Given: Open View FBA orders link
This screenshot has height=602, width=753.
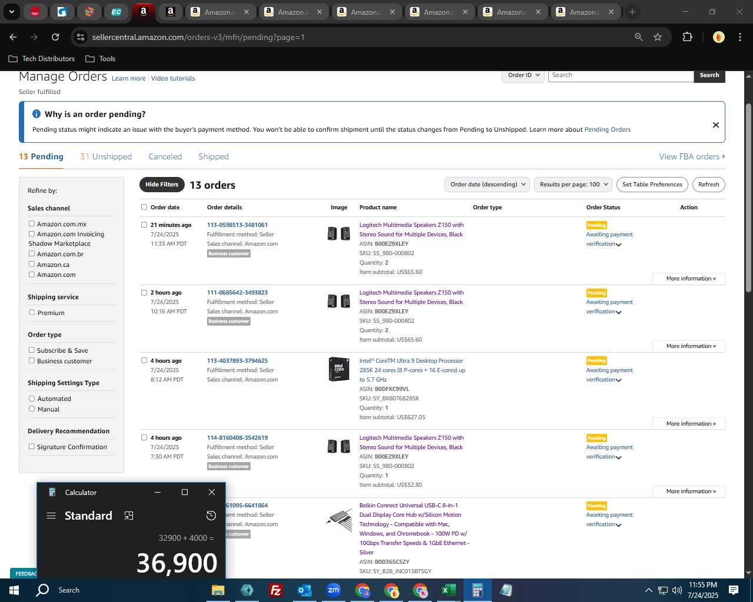Looking at the screenshot, I should click(x=692, y=156).
